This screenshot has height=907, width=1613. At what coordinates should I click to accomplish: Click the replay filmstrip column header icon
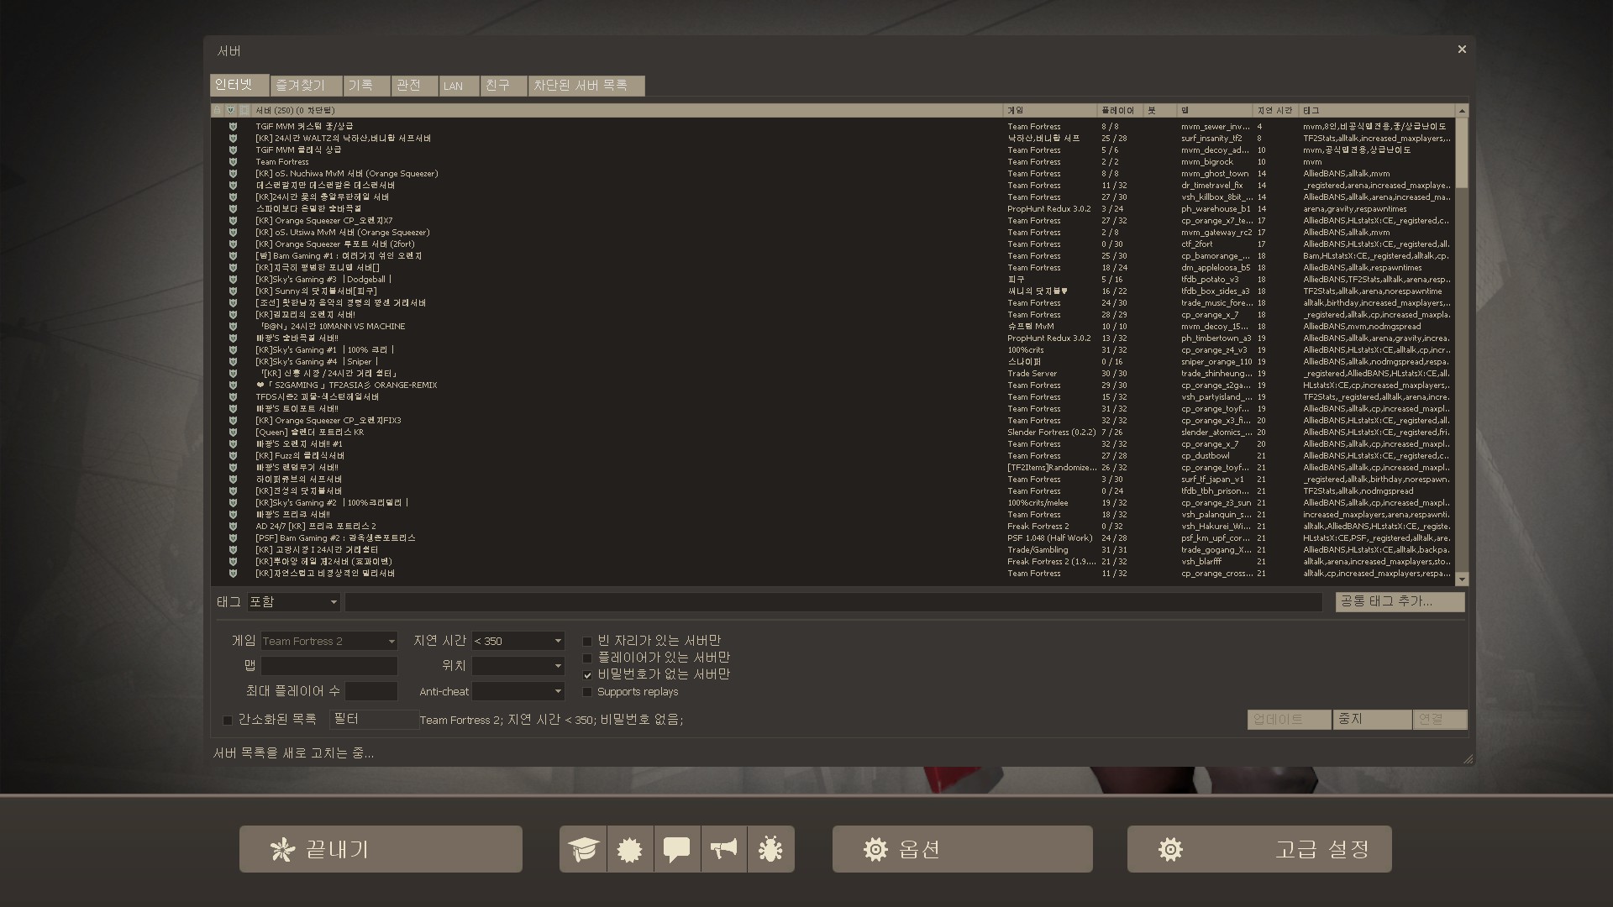(244, 110)
